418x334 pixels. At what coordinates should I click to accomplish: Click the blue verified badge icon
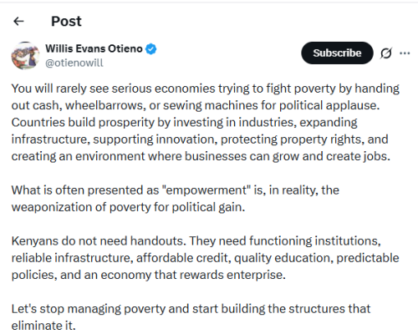151,49
